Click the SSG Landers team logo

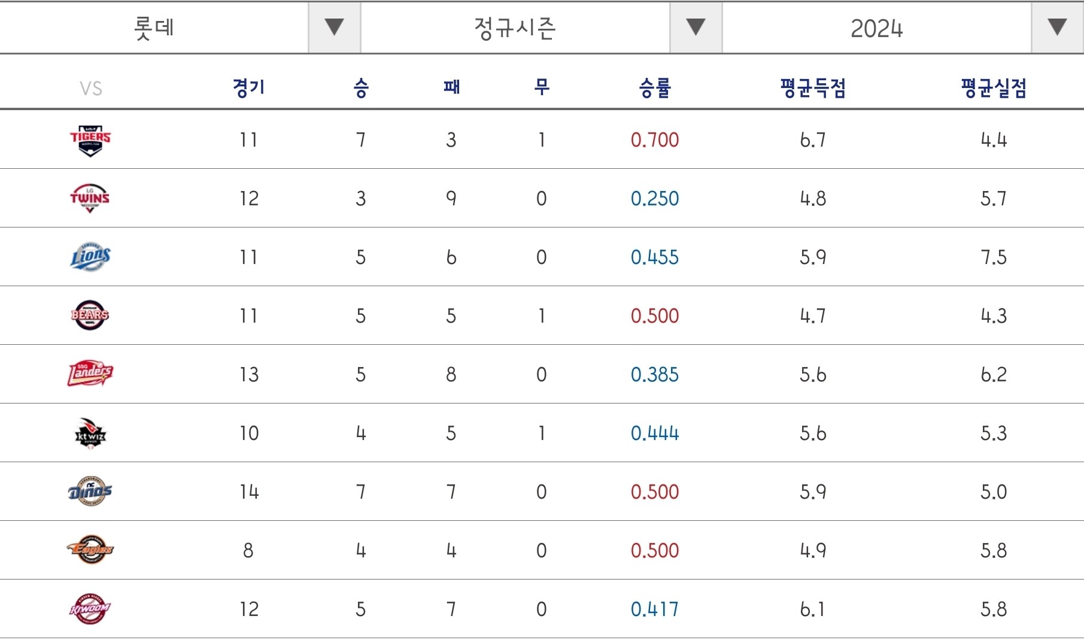(x=90, y=374)
